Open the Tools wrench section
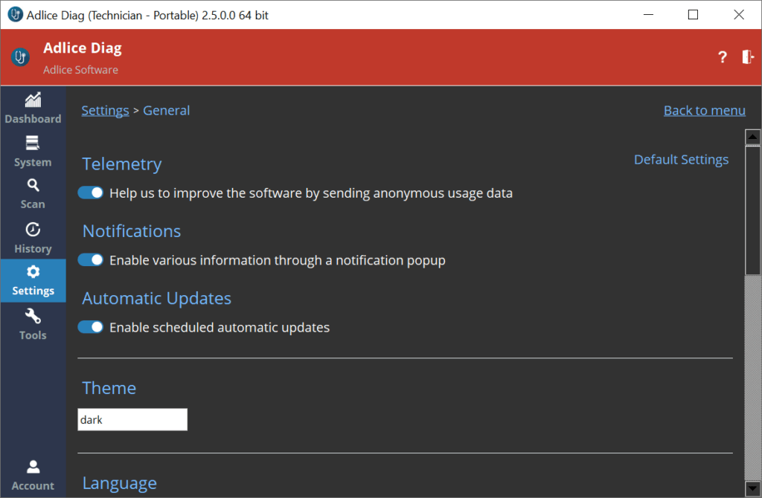This screenshot has width=762, height=498. 33,324
